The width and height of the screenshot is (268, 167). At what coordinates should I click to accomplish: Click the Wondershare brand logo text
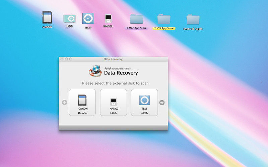pos(118,68)
